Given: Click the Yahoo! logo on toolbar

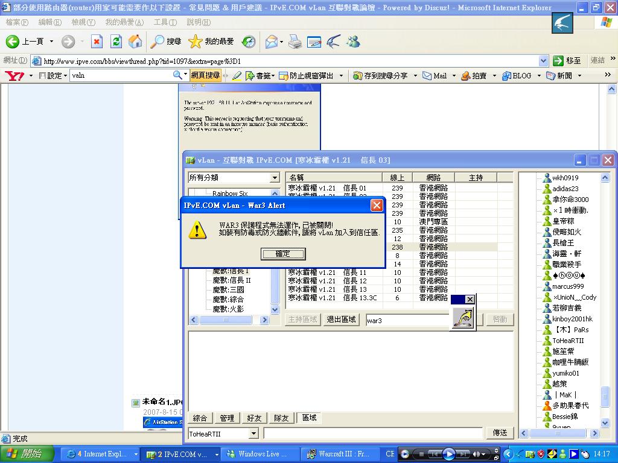Looking at the screenshot, I should (x=14, y=75).
